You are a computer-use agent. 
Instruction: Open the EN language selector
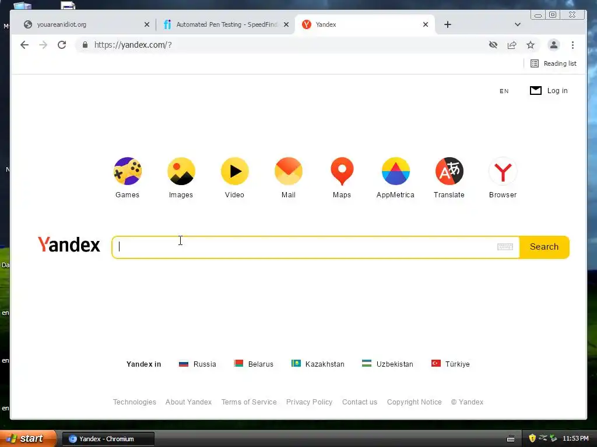pyautogui.click(x=504, y=91)
